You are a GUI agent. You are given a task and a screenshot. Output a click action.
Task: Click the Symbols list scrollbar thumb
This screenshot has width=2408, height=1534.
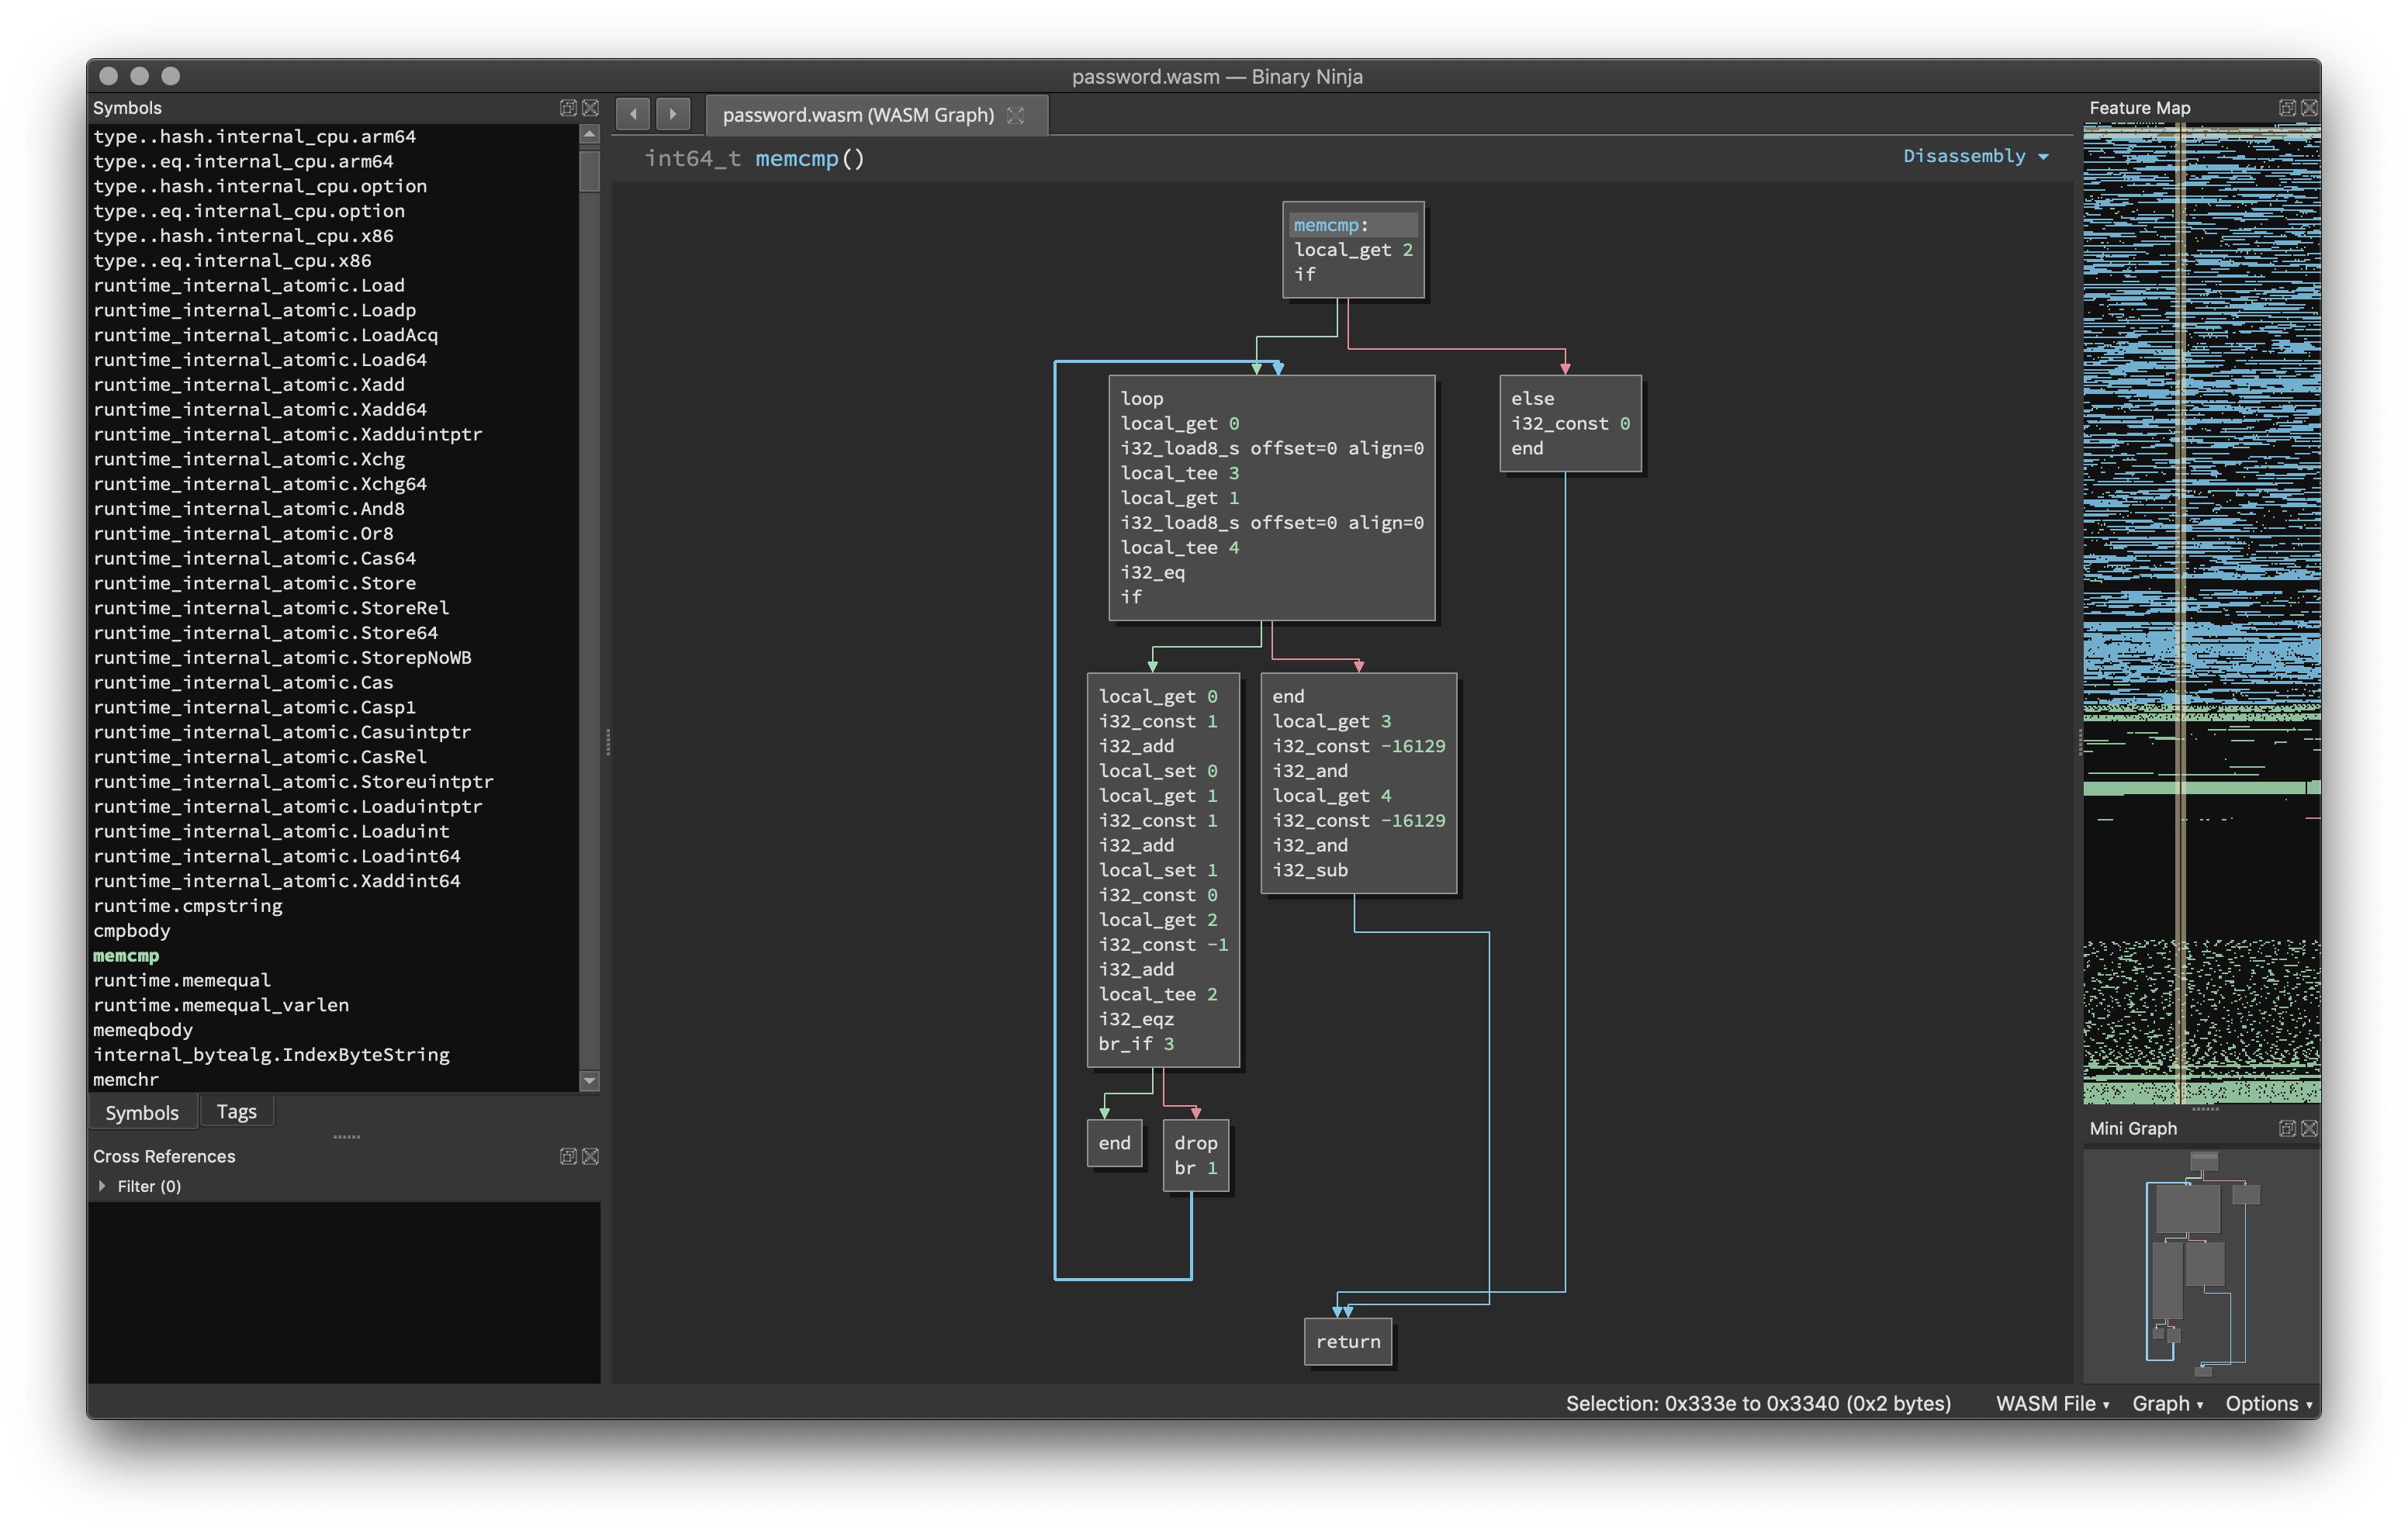589,170
